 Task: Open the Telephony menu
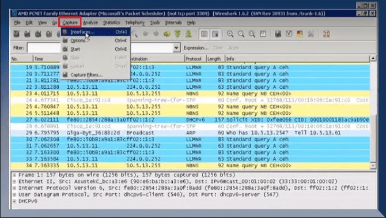pos(135,22)
